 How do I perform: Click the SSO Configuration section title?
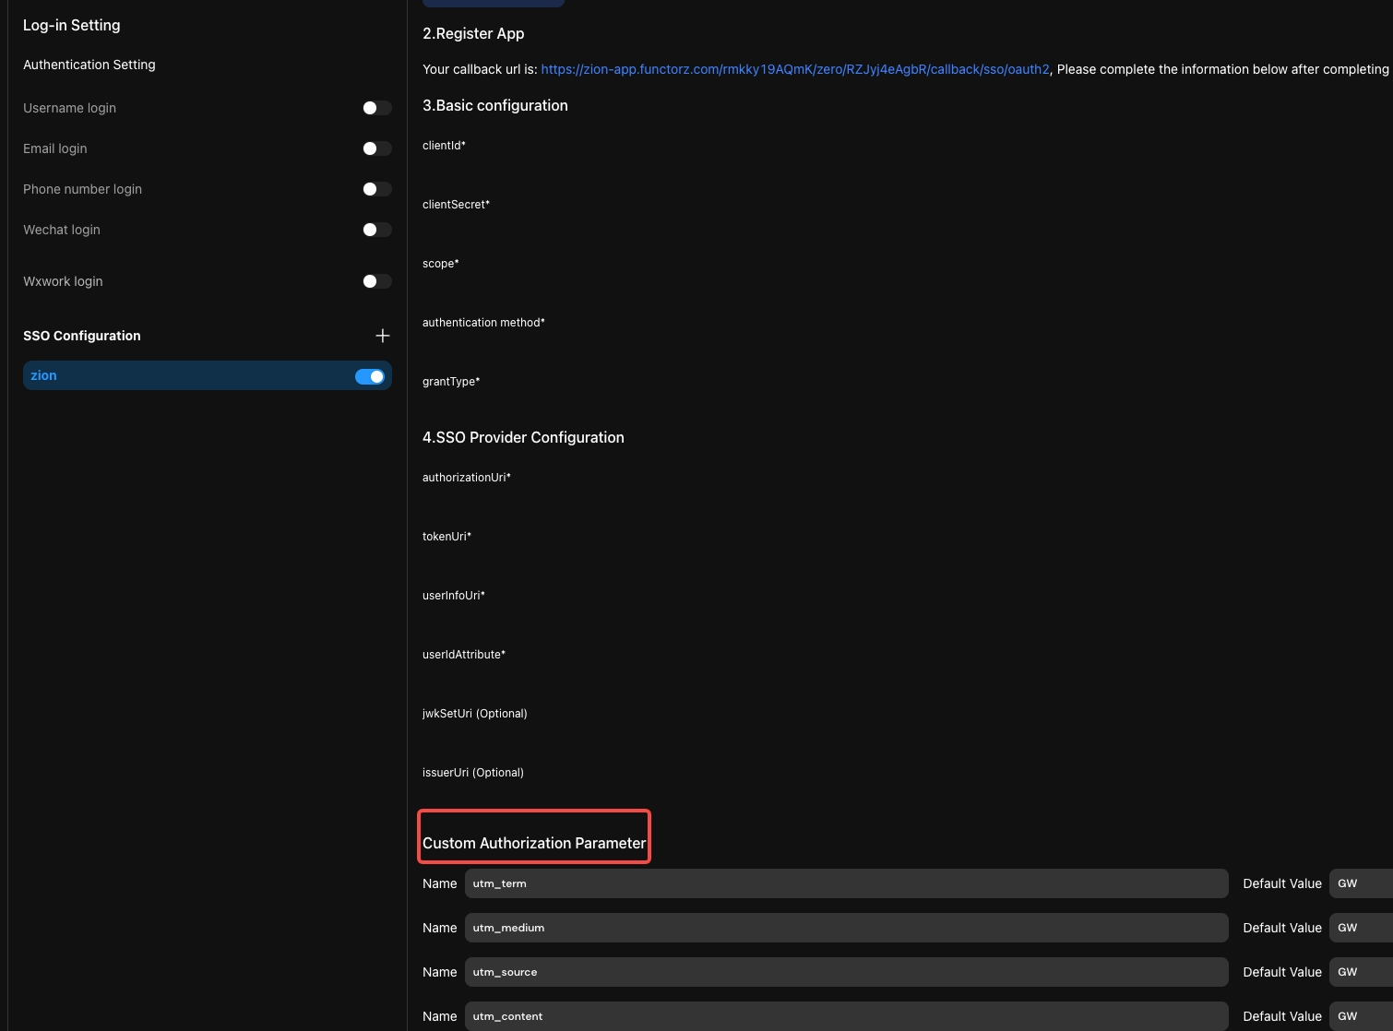coord(82,336)
